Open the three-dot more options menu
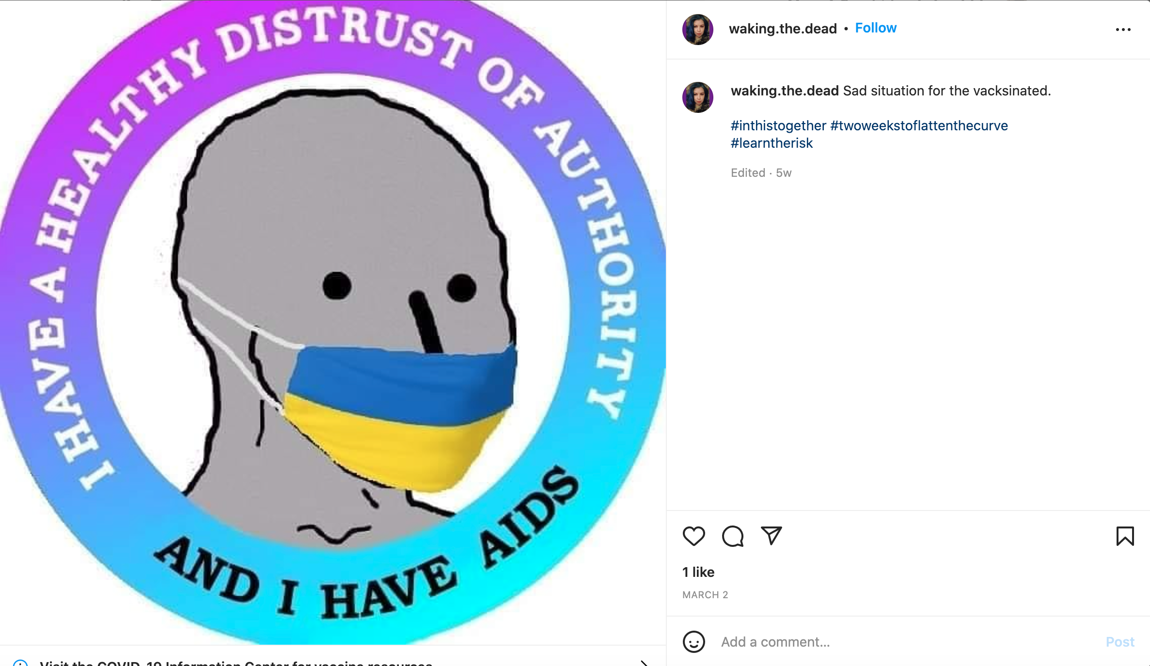1150x666 pixels. pyautogui.click(x=1123, y=30)
